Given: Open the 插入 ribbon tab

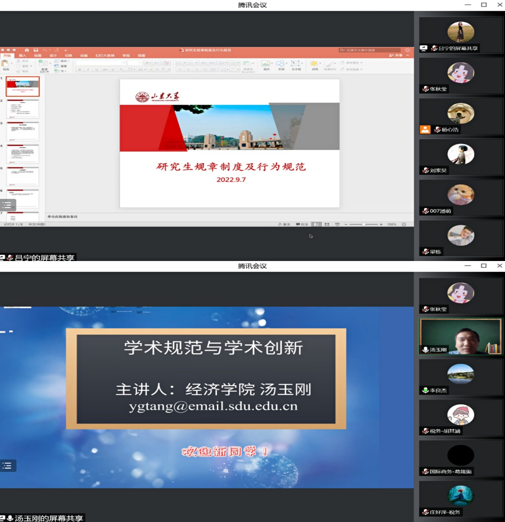Looking at the screenshot, I should pyautogui.click(x=22, y=56).
